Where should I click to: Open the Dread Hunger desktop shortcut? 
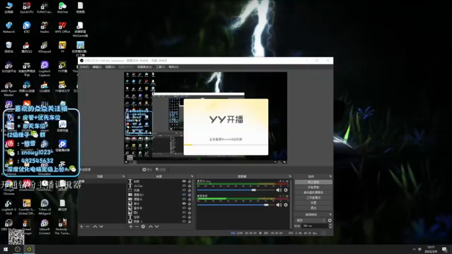[27, 227]
